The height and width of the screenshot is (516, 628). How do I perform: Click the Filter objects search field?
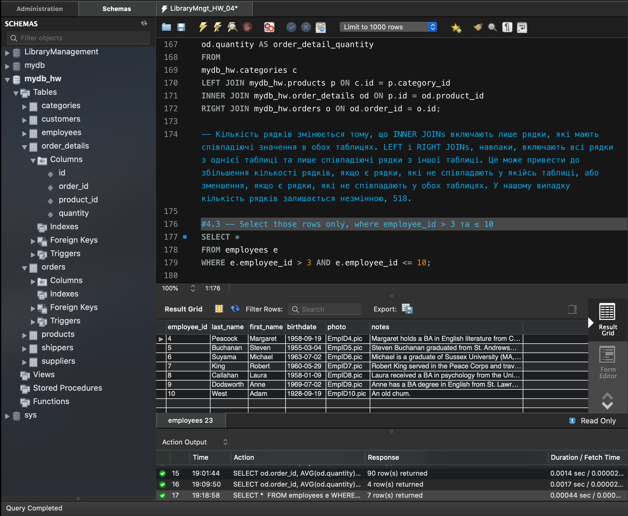point(78,38)
